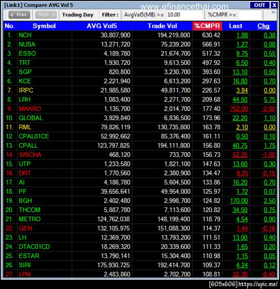
Task: Click trade volume 20,339,600 for DTAC01CD
Action: pyautogui.click(x=175, y=247)
